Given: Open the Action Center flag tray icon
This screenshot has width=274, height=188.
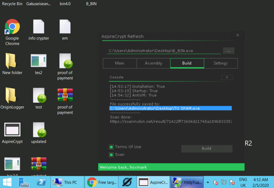Looking at the screenshot, I should tap(232, 182).
